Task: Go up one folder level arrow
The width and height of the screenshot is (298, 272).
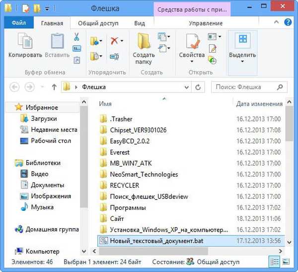Action: (x=54, y=87)
